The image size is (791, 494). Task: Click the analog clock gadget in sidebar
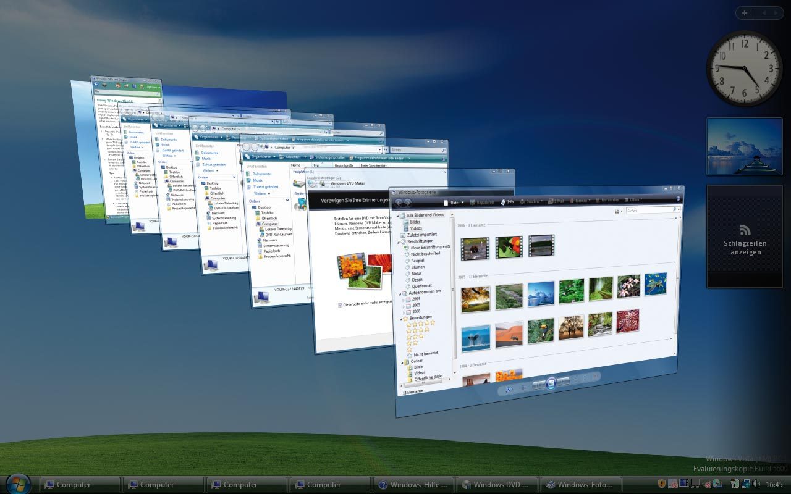744,68
